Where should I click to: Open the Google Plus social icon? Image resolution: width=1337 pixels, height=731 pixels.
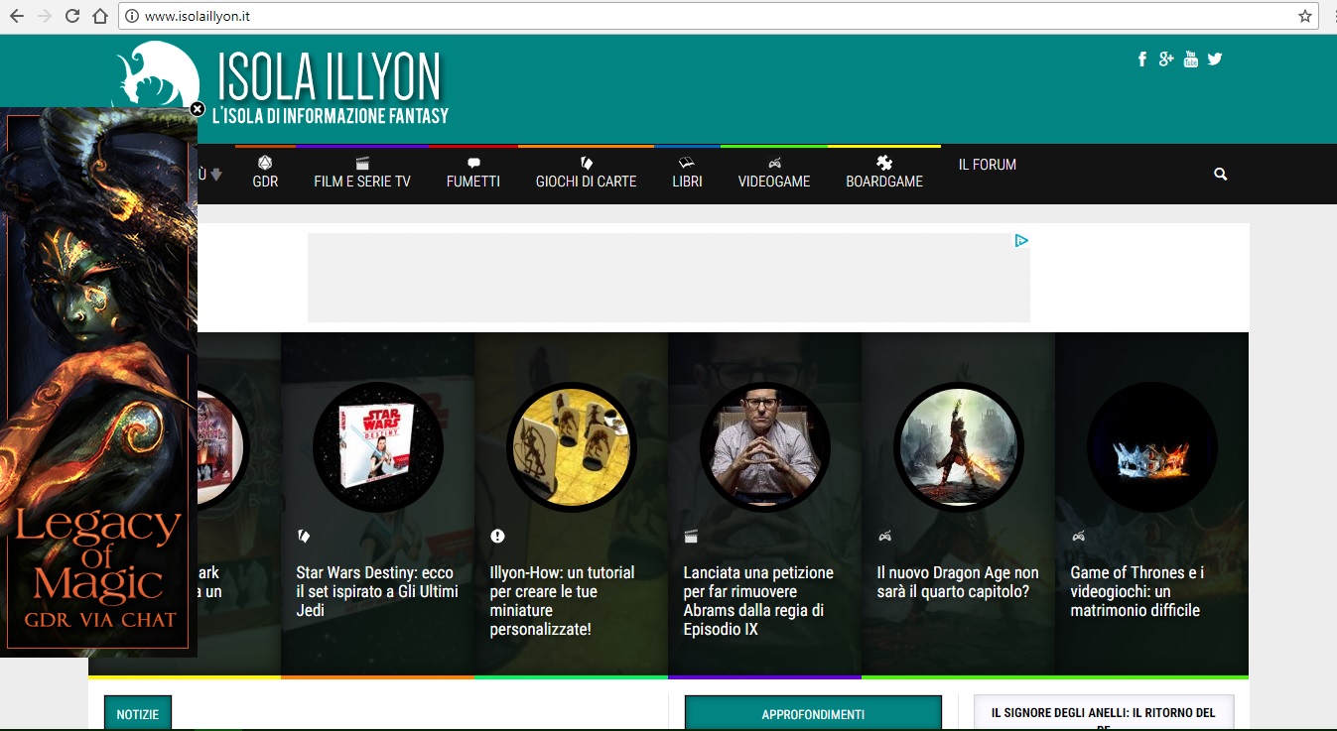click(1166, 59)
